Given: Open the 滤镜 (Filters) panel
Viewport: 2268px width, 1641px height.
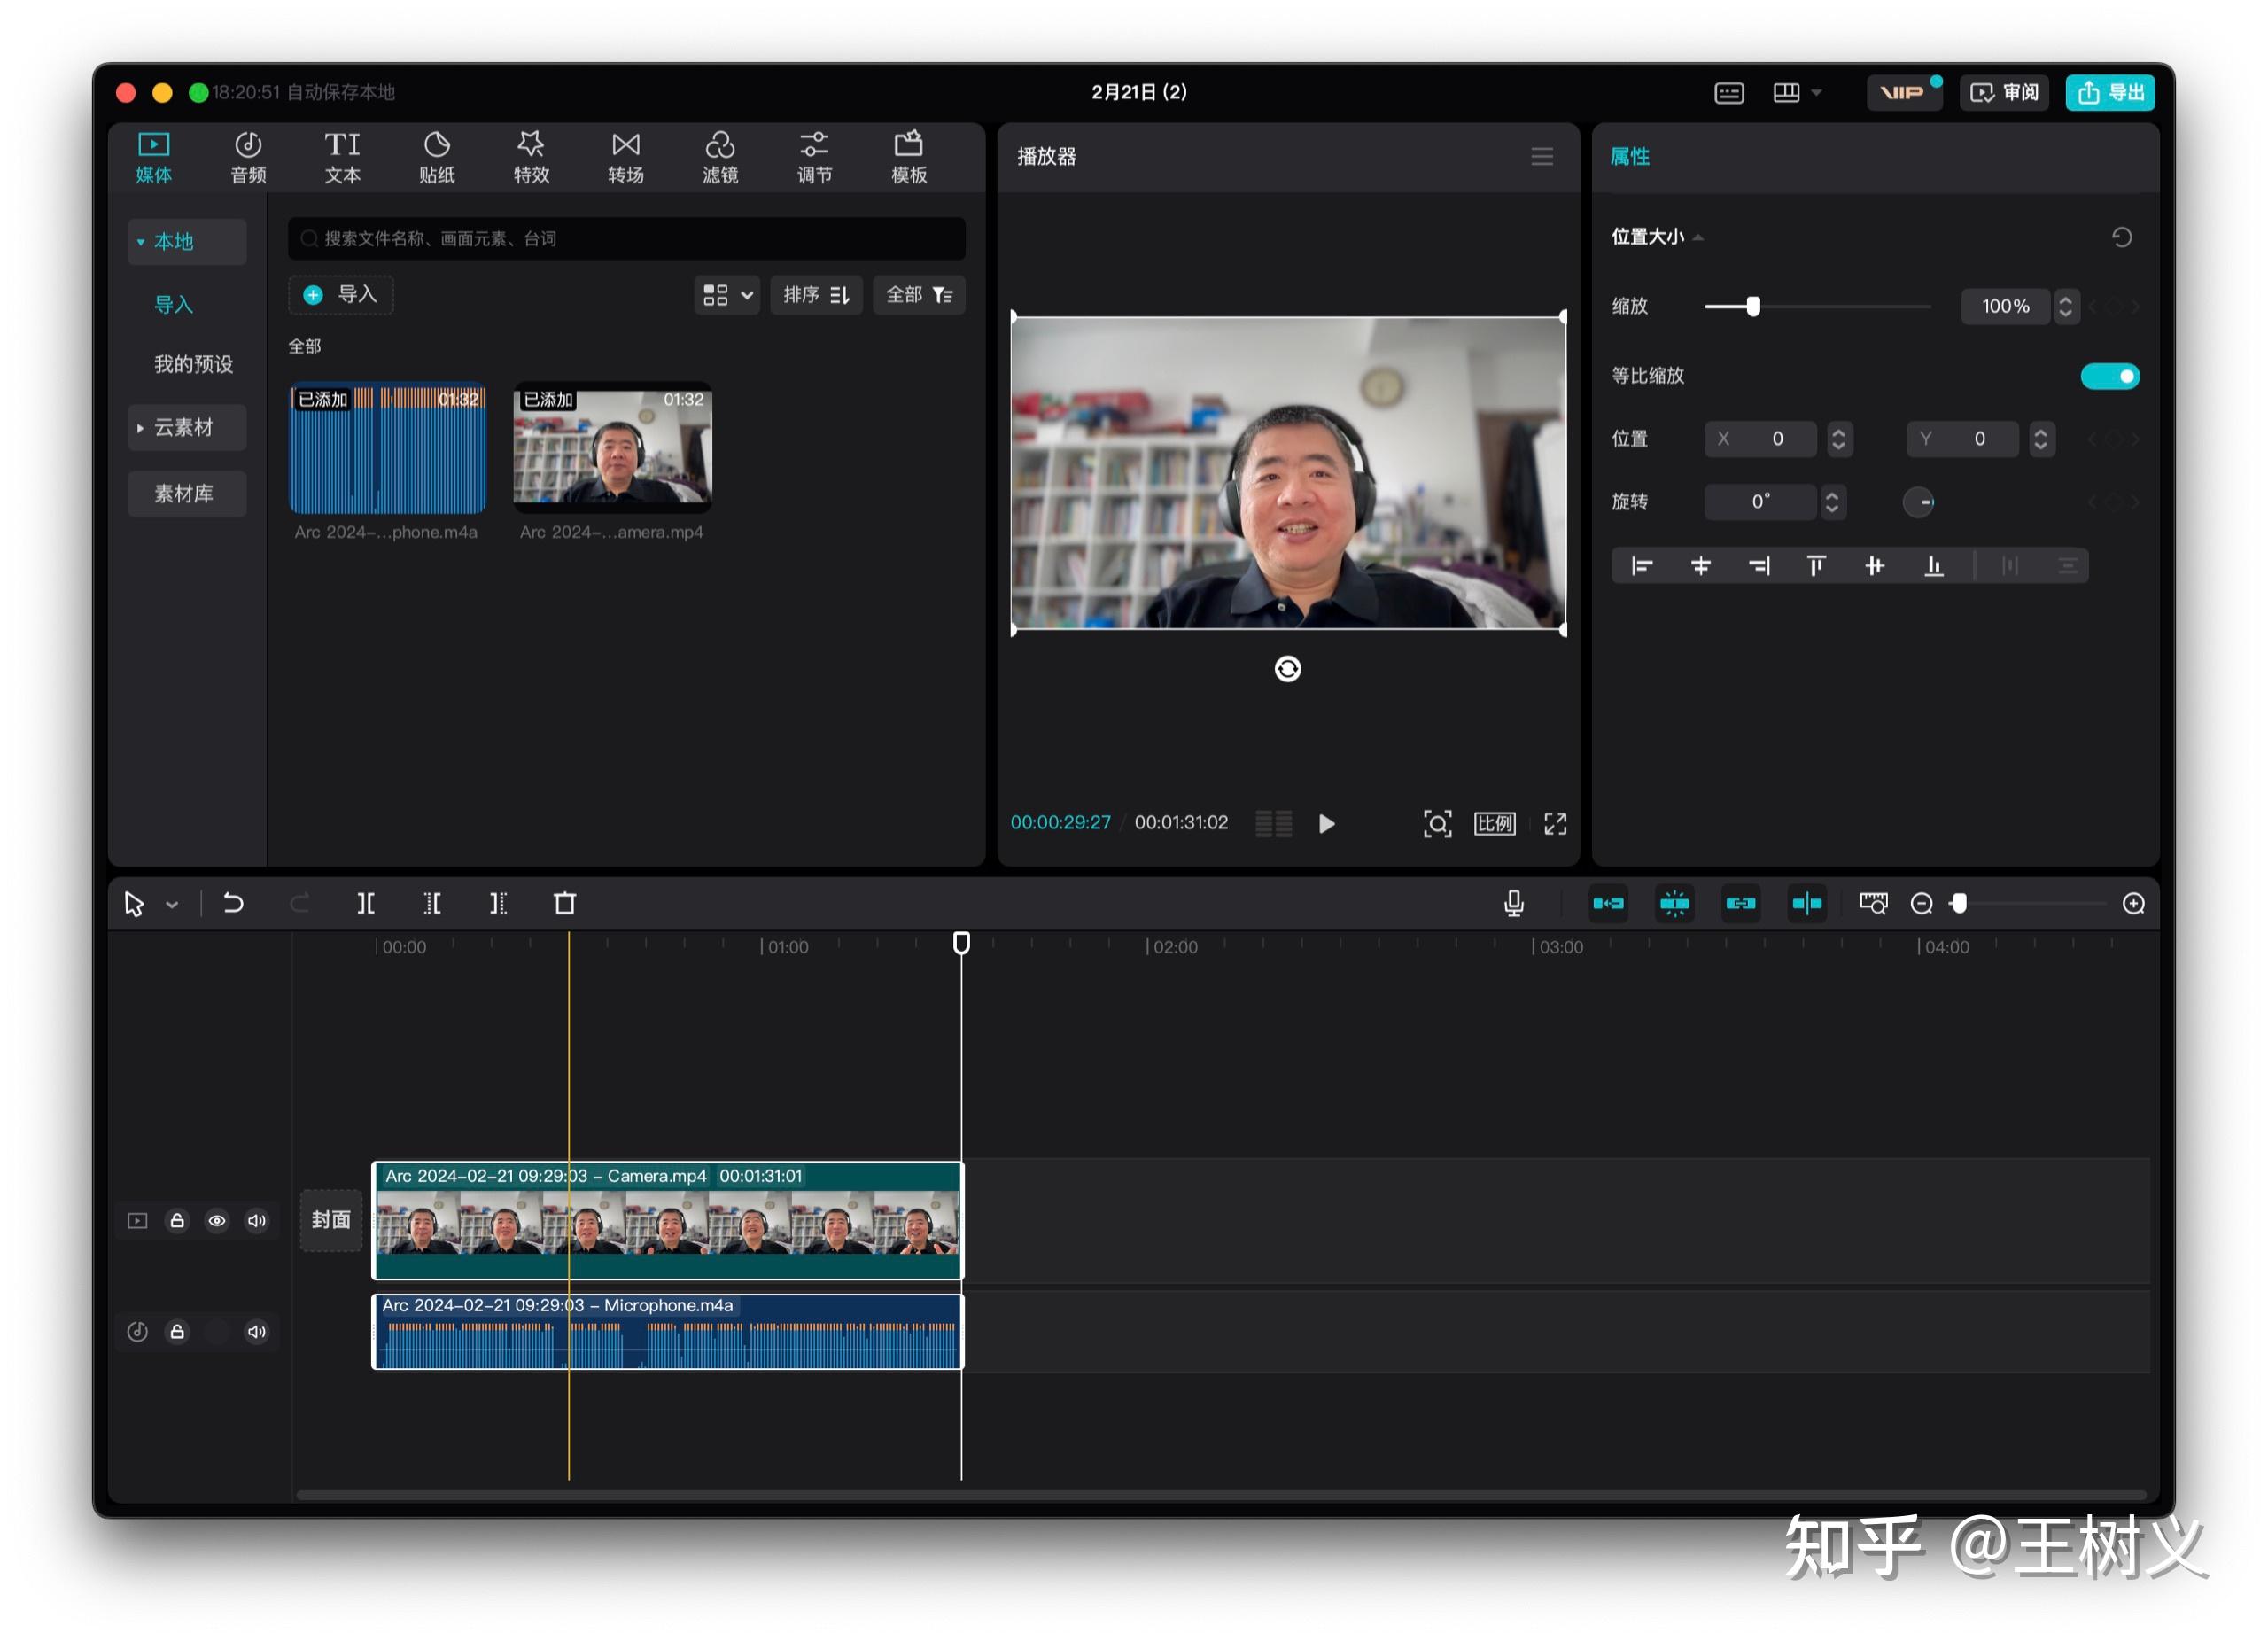Looking at the screenshot, I should point(720,157).
